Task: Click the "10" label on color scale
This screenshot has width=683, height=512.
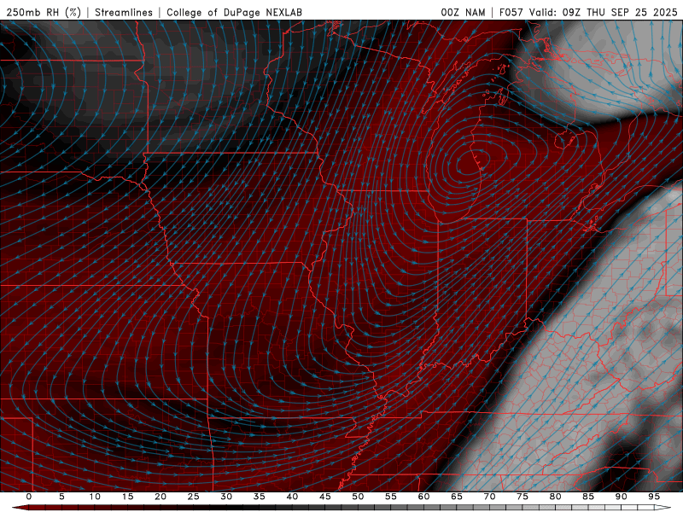Action: pos(95,497)
